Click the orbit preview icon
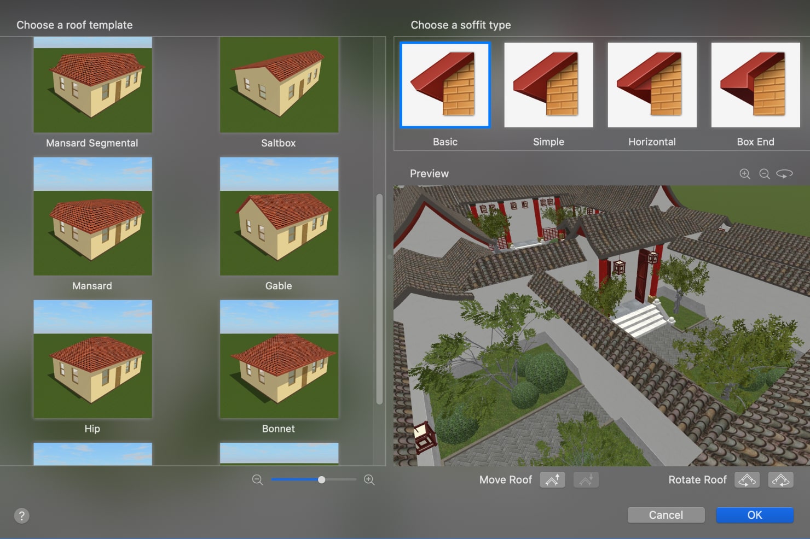Viewport: 810px width, 539px height. 784,174
